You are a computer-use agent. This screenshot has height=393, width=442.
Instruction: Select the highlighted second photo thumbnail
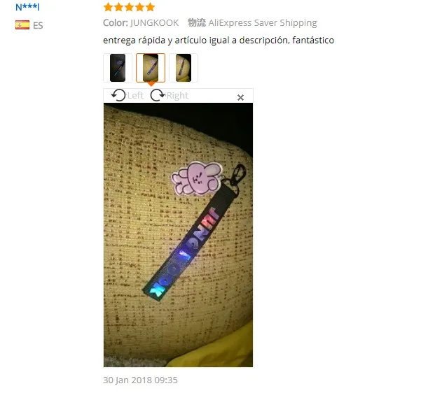click(151, 68)
